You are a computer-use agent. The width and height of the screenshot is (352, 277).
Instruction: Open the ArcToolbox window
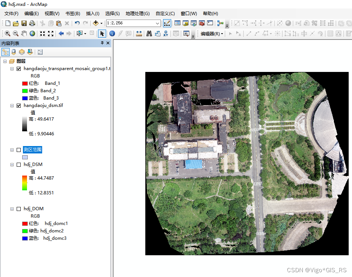(202, 23)
